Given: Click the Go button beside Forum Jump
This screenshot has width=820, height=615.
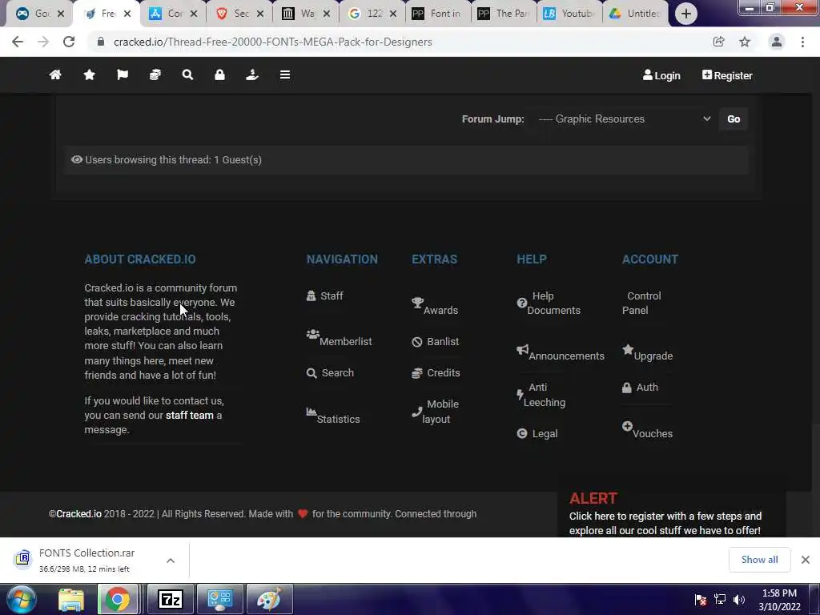Looking at the screenshot, I should [x=734, y=119].
